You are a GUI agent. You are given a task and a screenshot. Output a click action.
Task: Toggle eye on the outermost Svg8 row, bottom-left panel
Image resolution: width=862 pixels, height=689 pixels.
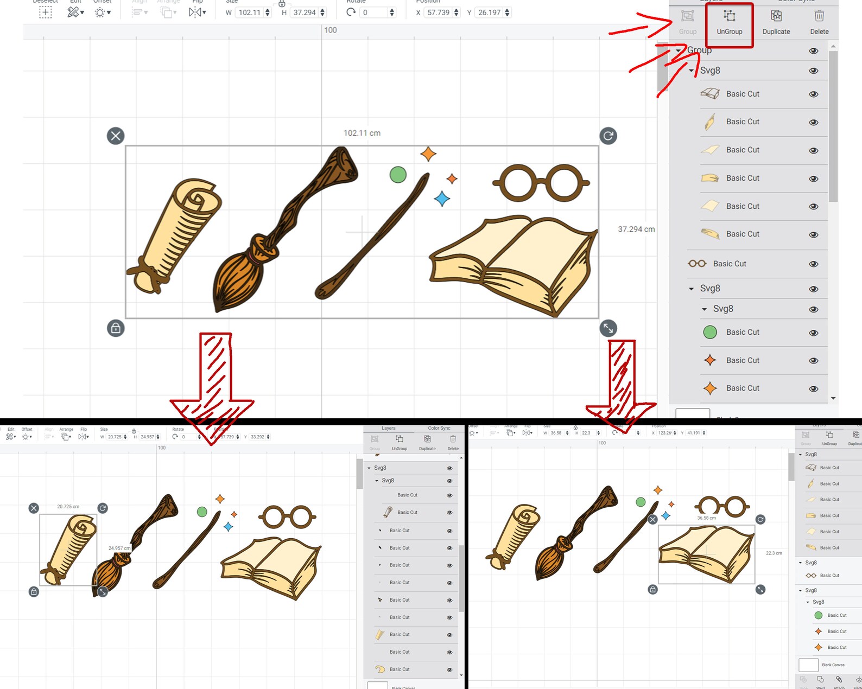click(449, 468)
